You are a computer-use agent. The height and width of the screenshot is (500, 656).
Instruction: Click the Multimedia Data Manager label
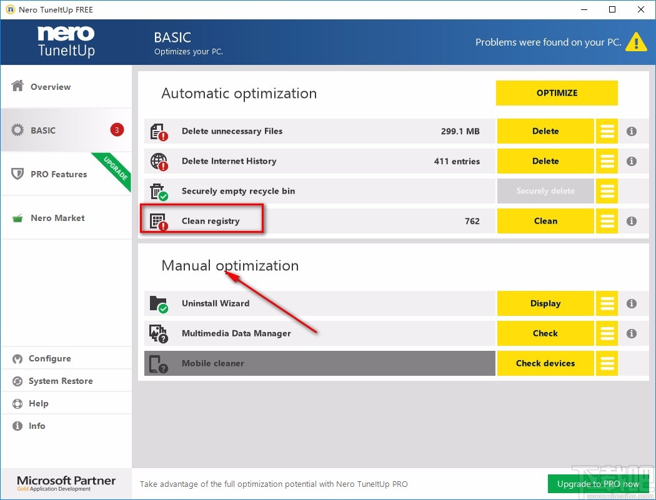pos(236,333)
